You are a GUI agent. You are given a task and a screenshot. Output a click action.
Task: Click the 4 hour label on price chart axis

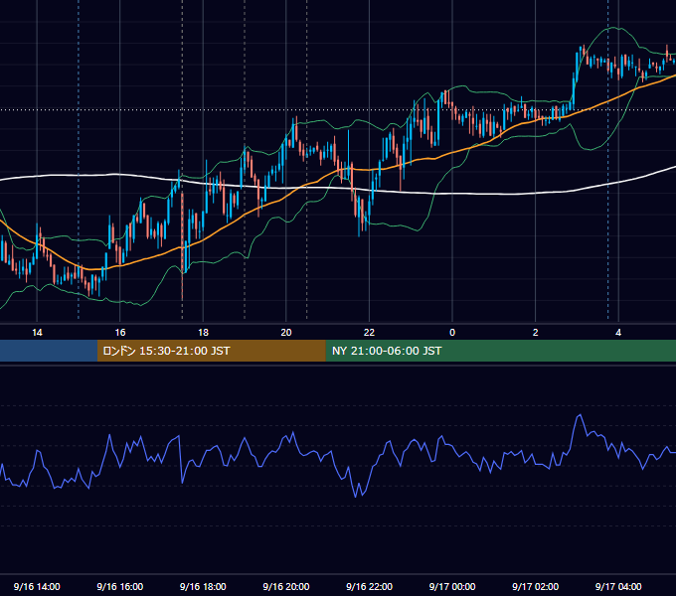point(618,333)
